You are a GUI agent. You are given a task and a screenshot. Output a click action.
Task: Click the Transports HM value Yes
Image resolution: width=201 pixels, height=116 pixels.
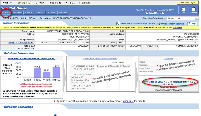197,43
